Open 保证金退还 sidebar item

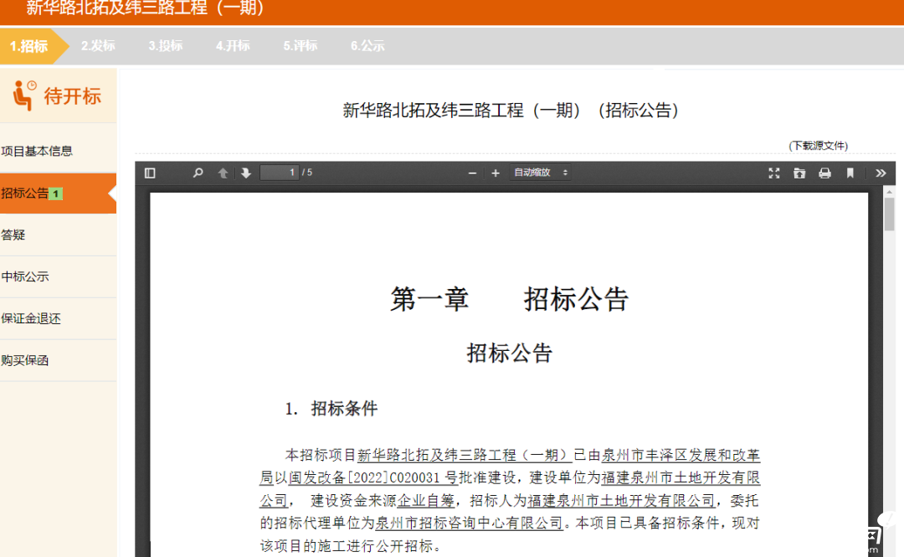(x=31, y=319)
